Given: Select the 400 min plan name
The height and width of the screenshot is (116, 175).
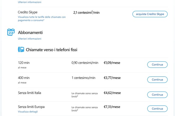Looking at the screenshot, I should point(24,78).
